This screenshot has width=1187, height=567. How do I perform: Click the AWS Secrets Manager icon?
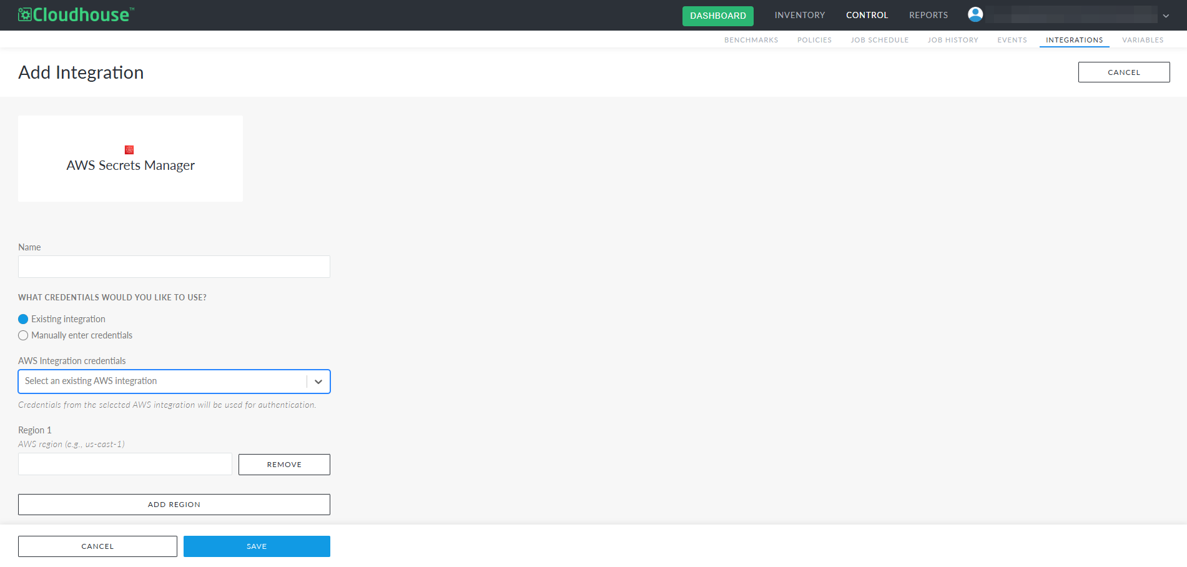coord(129,150)
